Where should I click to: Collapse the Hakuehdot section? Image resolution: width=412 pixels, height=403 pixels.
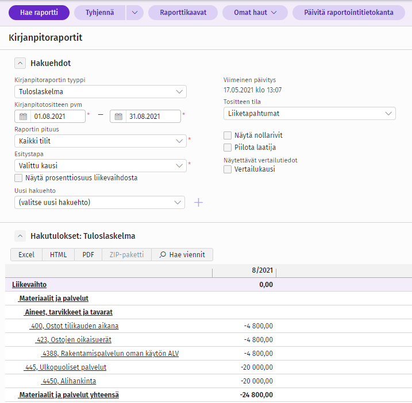coord(20,63)
